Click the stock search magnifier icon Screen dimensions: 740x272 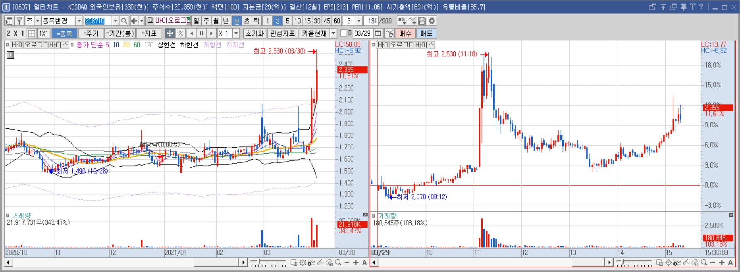click(124, 21)
